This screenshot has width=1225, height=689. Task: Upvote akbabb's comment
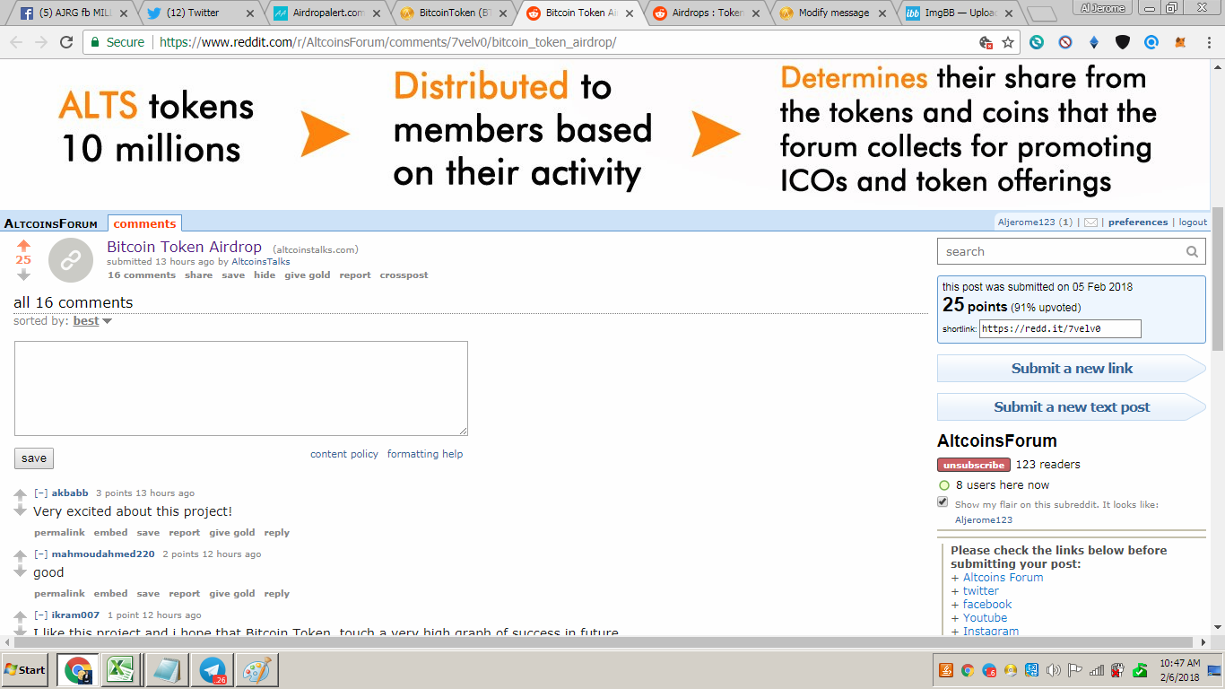[x=21, y=494]
